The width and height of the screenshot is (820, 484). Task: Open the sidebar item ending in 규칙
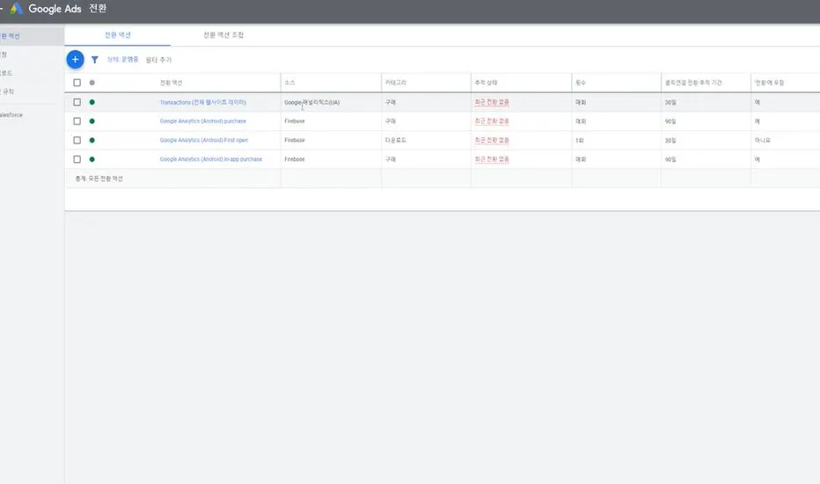pyautogui.click(x=7, y=92)
